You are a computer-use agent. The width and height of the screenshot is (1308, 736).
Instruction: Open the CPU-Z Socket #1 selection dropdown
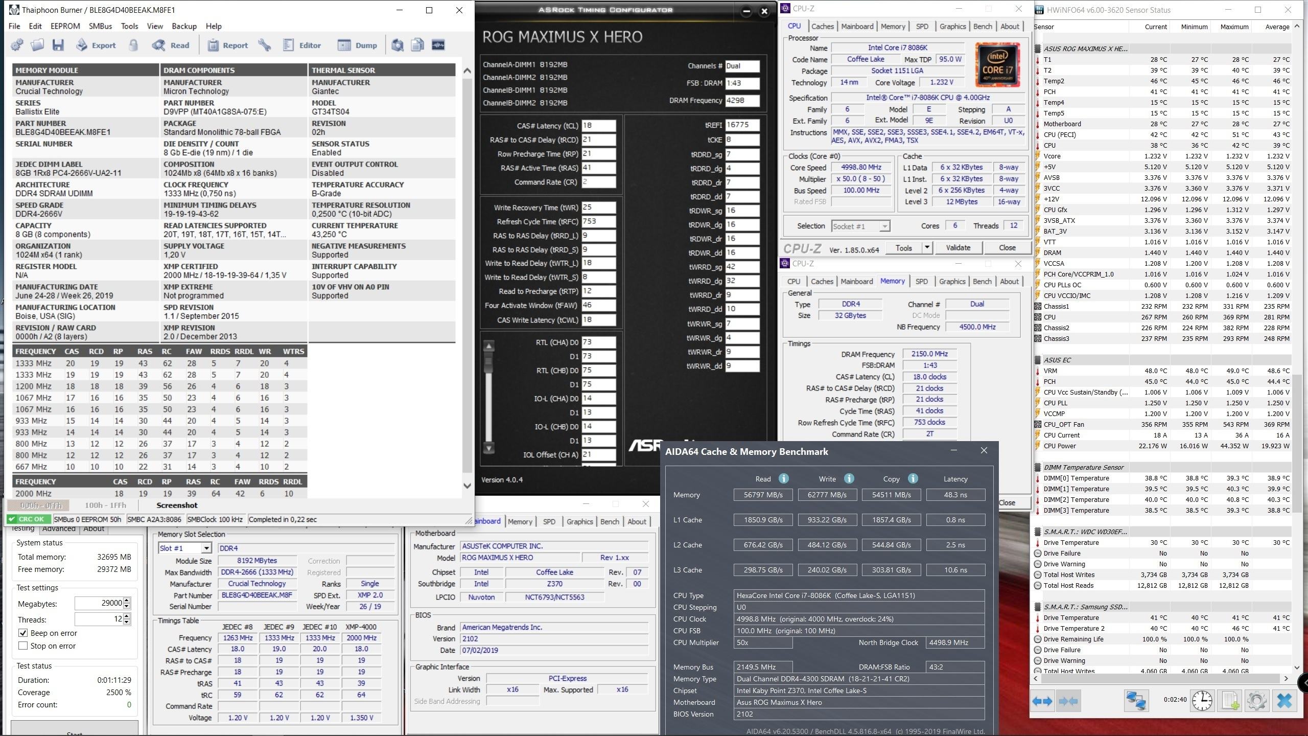(884, 226)
